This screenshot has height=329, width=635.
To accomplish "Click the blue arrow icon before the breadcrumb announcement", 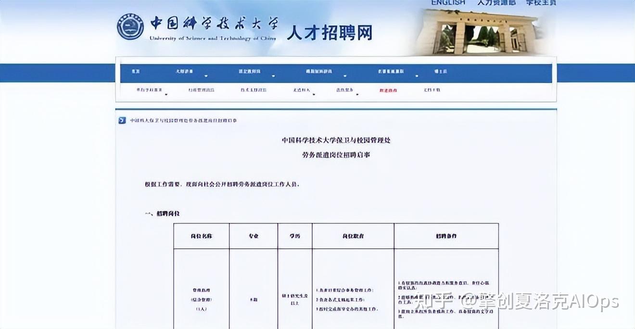I will [121, 120].
